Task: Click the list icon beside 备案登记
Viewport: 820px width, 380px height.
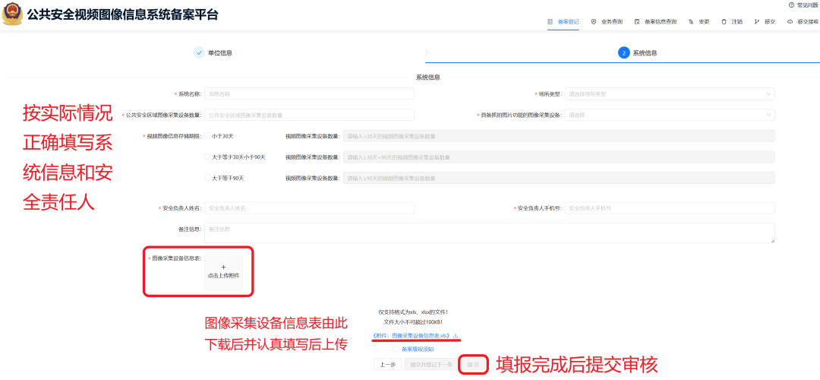Action: 550,22
